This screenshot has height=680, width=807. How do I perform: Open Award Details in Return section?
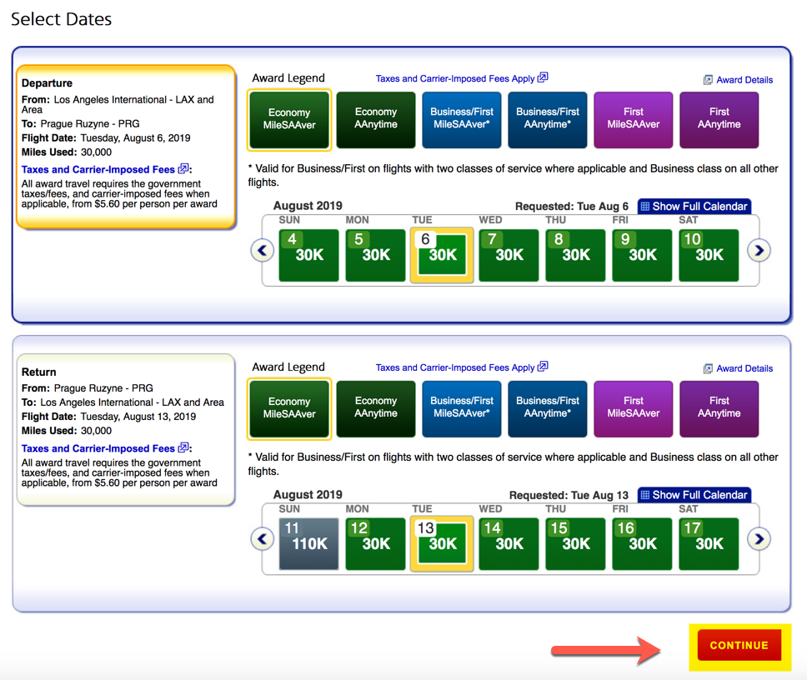(738, 368)
